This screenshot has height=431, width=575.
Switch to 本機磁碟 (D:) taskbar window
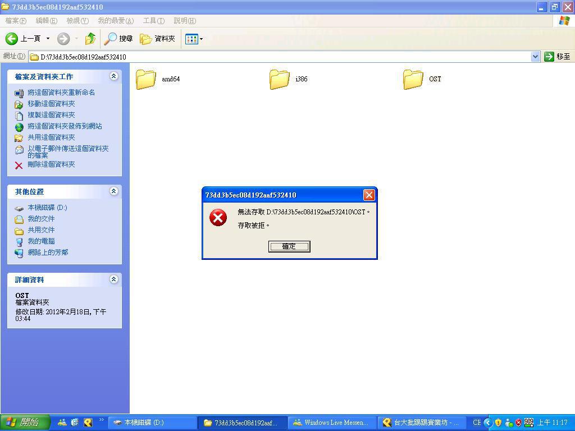tap(153, 423)
